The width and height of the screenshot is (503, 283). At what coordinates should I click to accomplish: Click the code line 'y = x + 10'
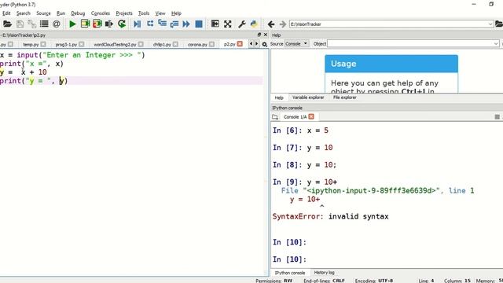pyautogui.click(x=24, y=72)
